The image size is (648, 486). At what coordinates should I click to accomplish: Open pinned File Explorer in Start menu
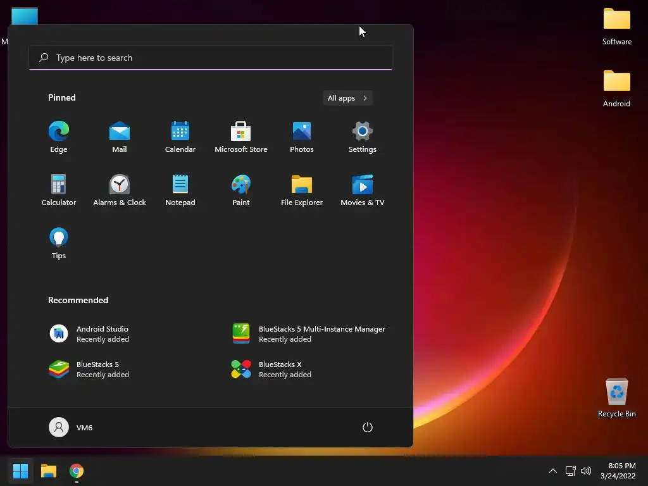302,190
